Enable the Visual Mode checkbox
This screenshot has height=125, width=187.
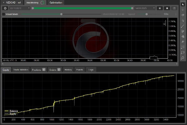click(3, 14)
